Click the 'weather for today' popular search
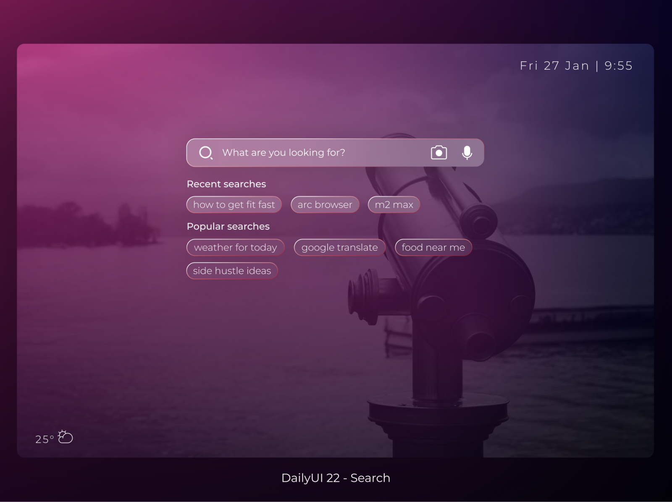672x502 pixels. coord(235,247)
